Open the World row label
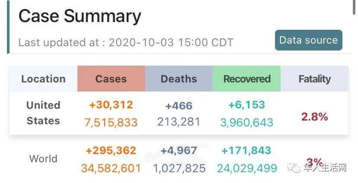The width and height of the screenshot is (358, 183). 43,159
